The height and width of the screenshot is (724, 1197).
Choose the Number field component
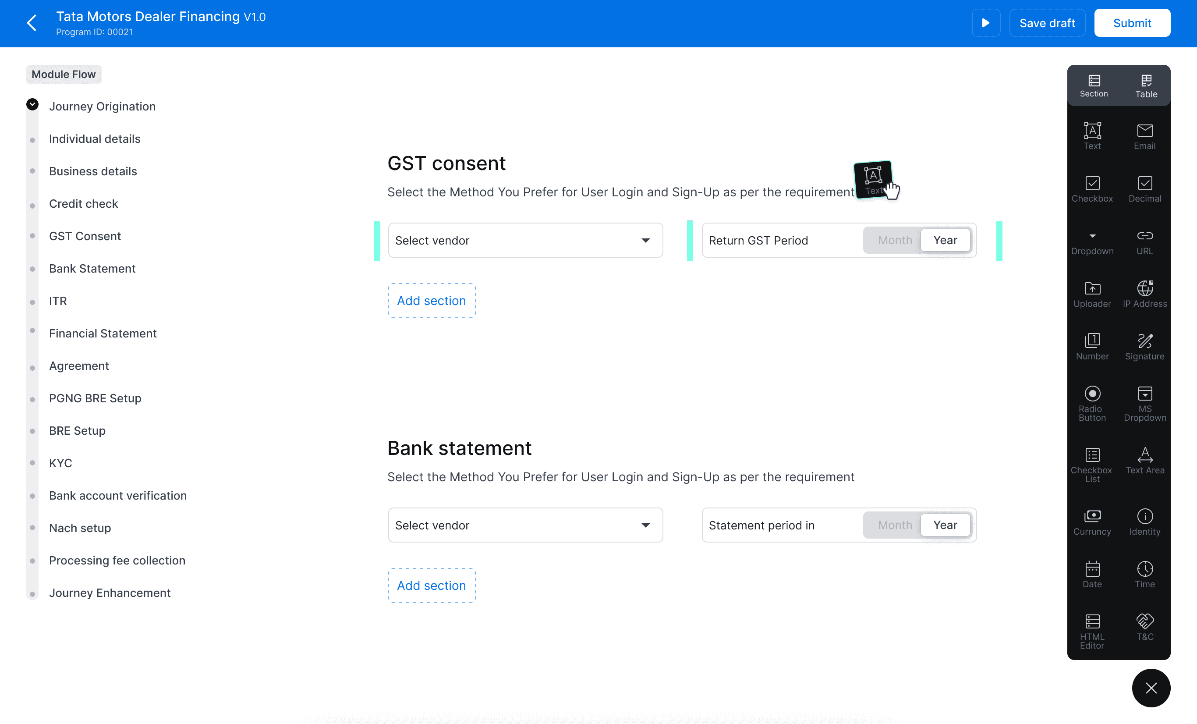[x=1092, y=347]
